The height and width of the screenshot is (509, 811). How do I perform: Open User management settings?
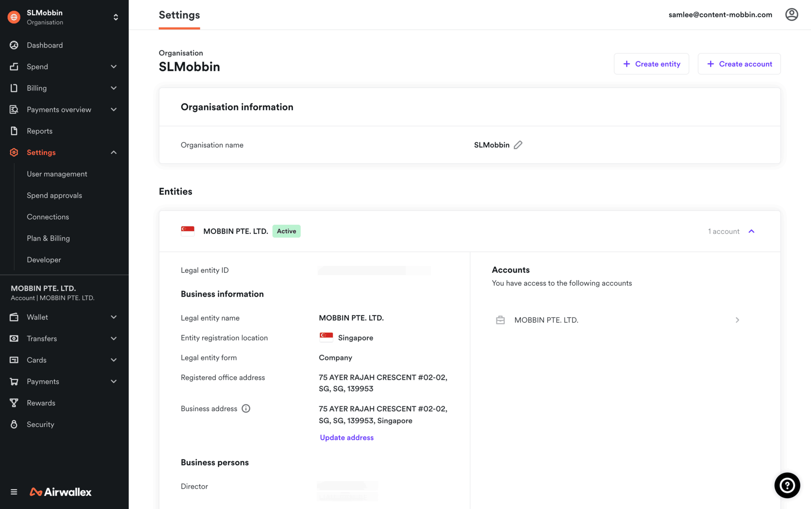(x=57, y=174)
